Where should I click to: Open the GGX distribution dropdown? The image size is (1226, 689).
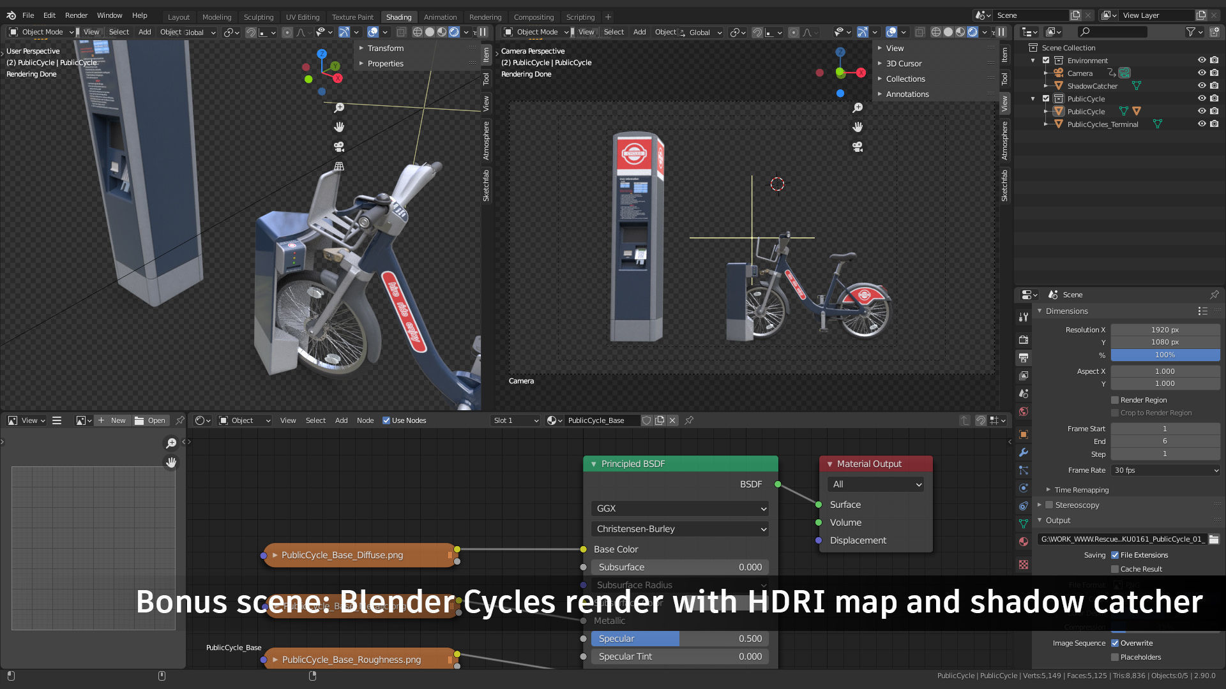[x=680, y=508]
